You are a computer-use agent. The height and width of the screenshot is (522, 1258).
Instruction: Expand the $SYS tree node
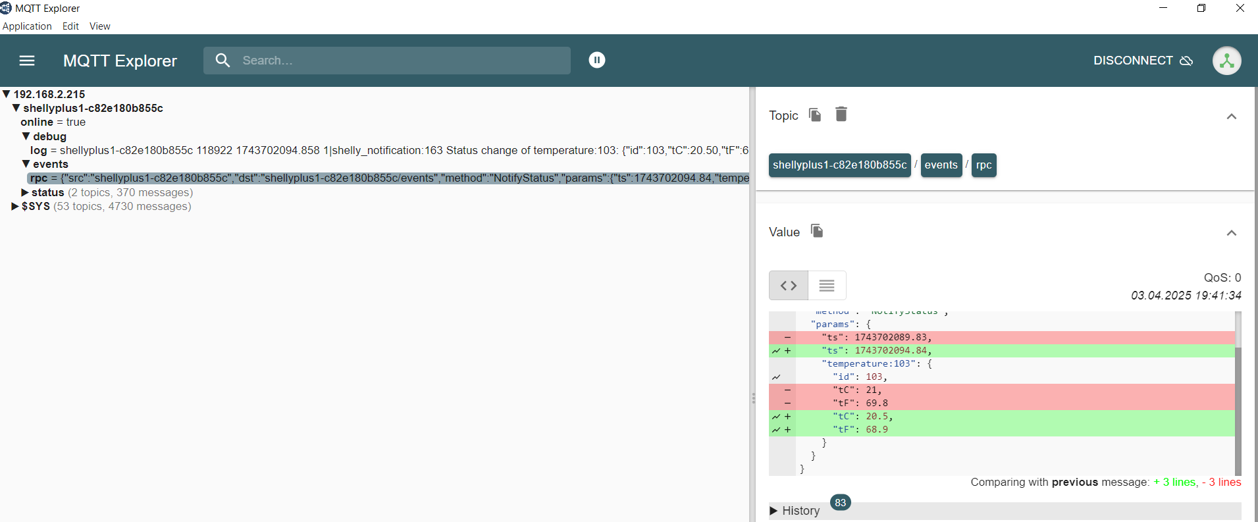[x=15, y=206]
